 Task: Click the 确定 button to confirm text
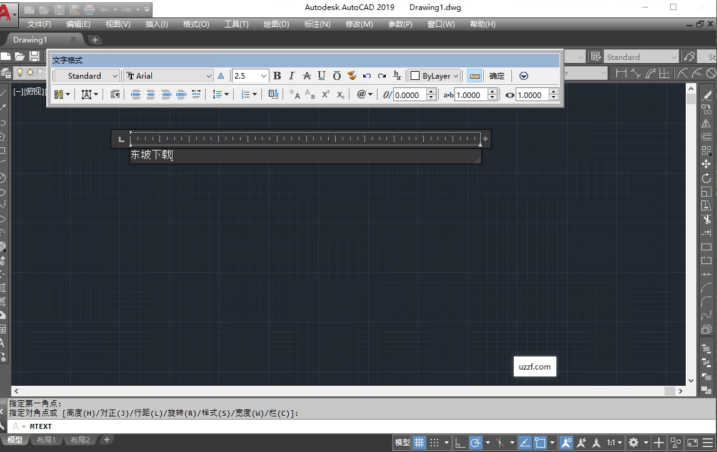496,76
